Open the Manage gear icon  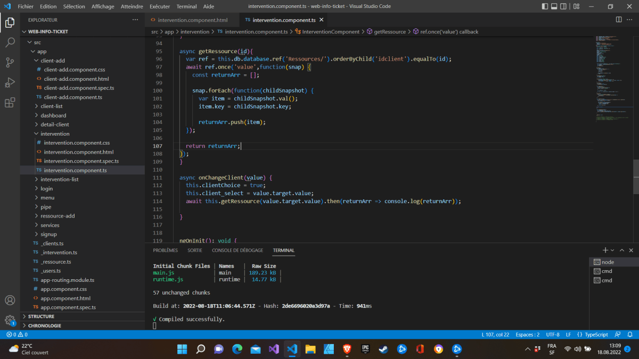pyautogui.click(x=10, y=320)
